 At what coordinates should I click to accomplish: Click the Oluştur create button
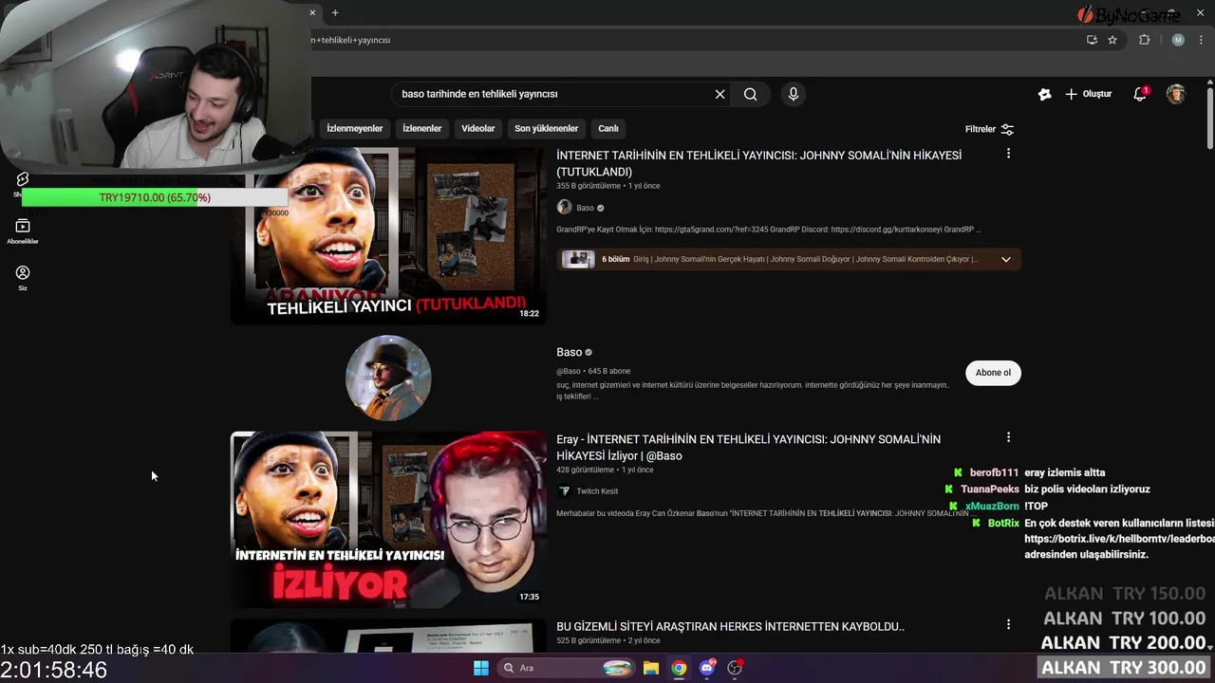[x=1089, y=94]
